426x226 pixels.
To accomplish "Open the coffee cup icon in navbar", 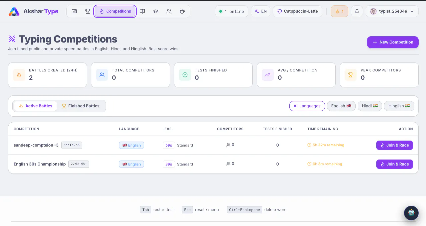I will tap(182, 11).
